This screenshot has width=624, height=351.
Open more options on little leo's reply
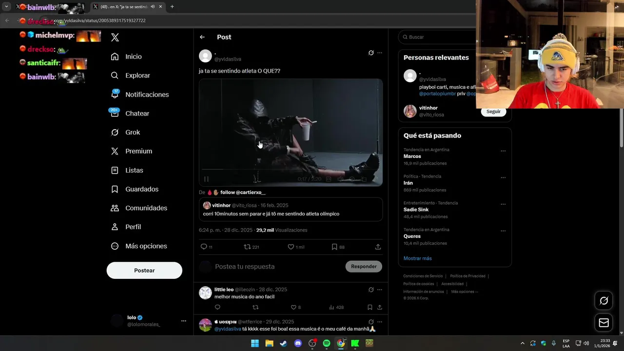[x=380, y=290]
